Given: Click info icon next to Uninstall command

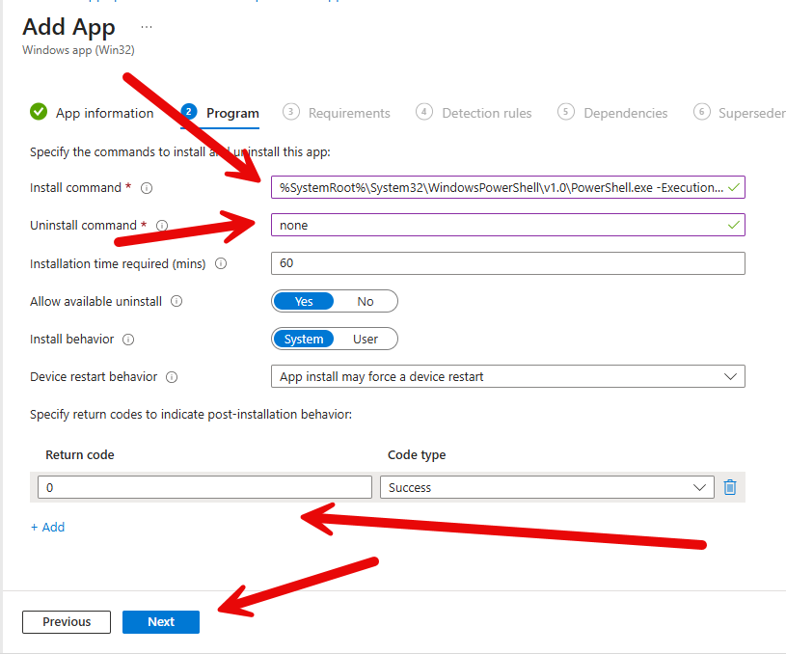Looking at the screenshot, I should (x=162, y=226).
